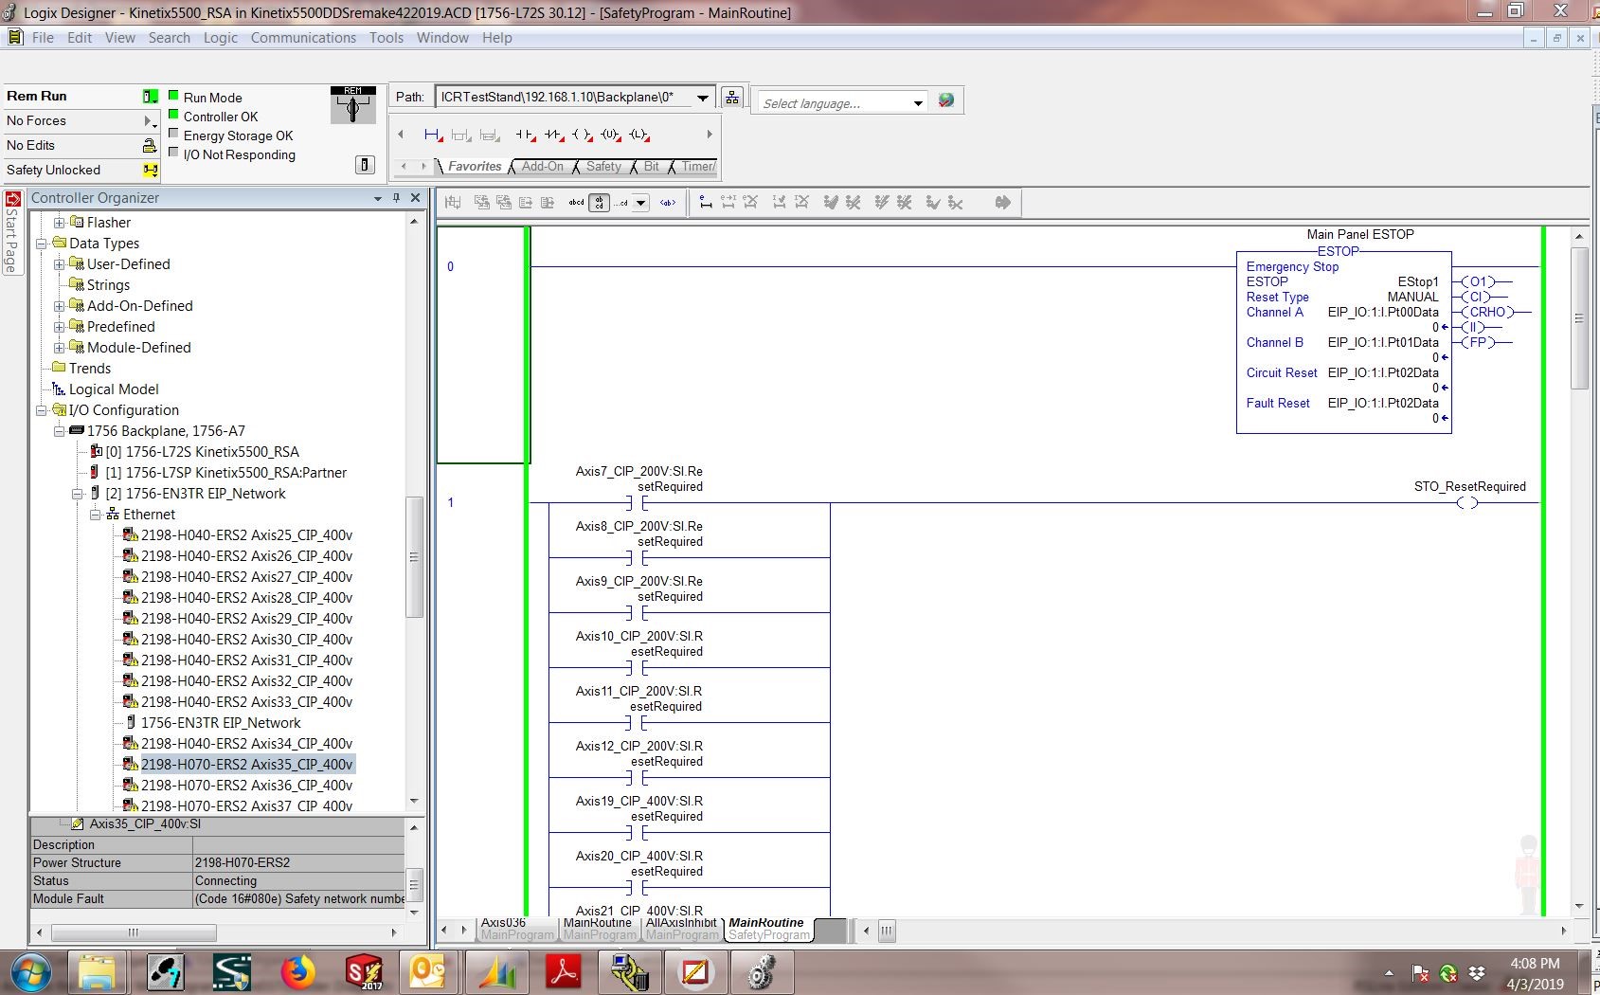
Task: Click the globe documentation language icon
Action: tap(945, 100)
